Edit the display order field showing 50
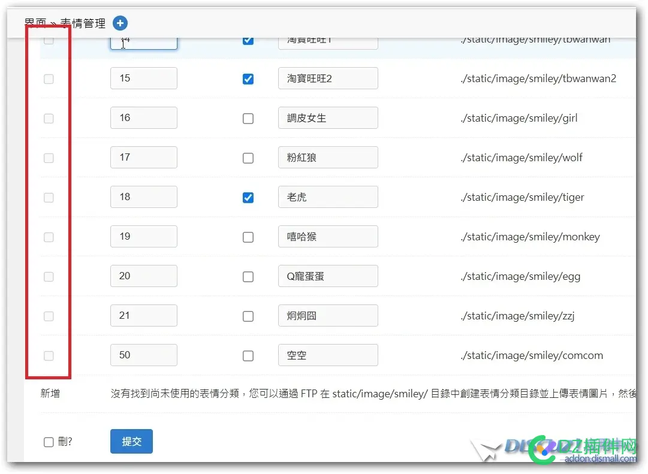Screen dimensions: 648x474 pos(144,355)
